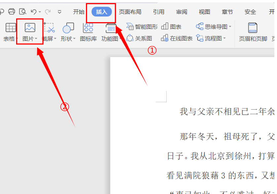Click the 思维导图 mind map button
The width and height of the screenshot is (277, 194).
212,27
